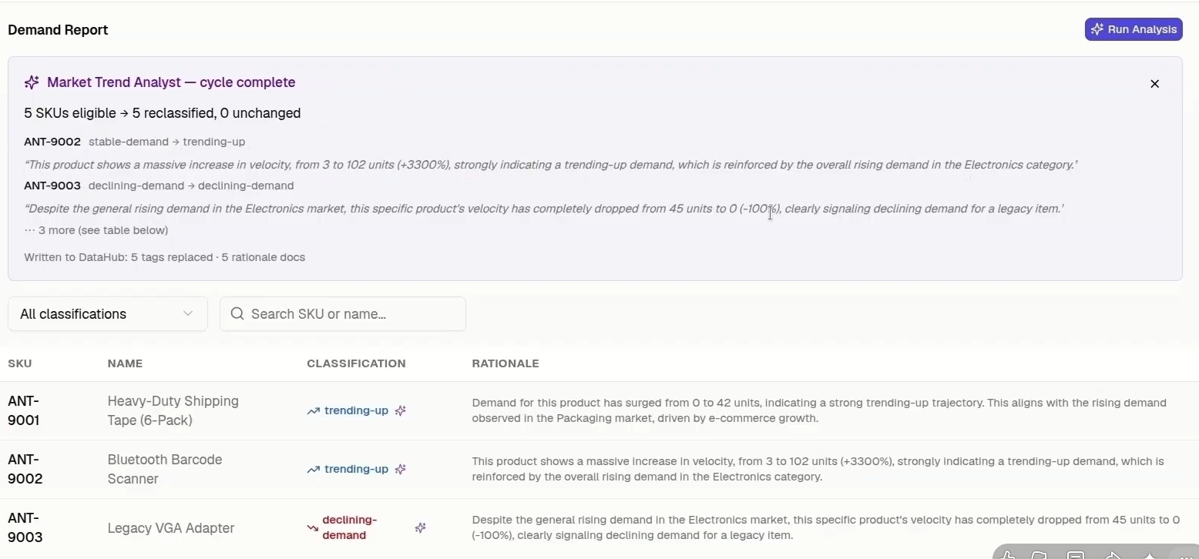This screenshot has height=559, width=1199.
Task: Click the AI sparkle icon for ANT-9002
Action: pyautogui.click(x=401, y=469)
